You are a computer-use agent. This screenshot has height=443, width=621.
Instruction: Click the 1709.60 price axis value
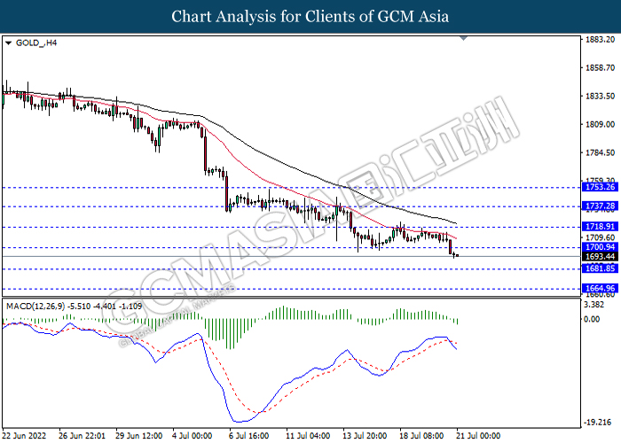[x=600, y=237]
